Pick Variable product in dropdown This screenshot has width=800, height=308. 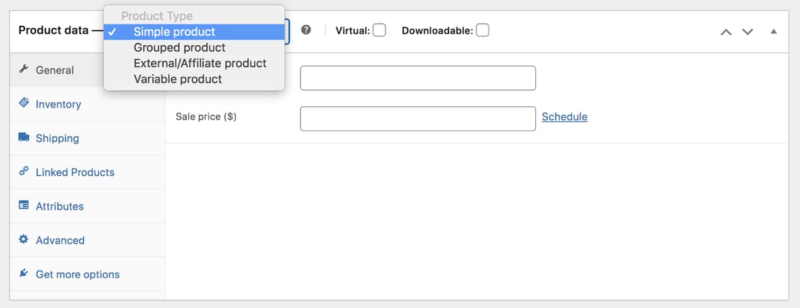(177, 79)
